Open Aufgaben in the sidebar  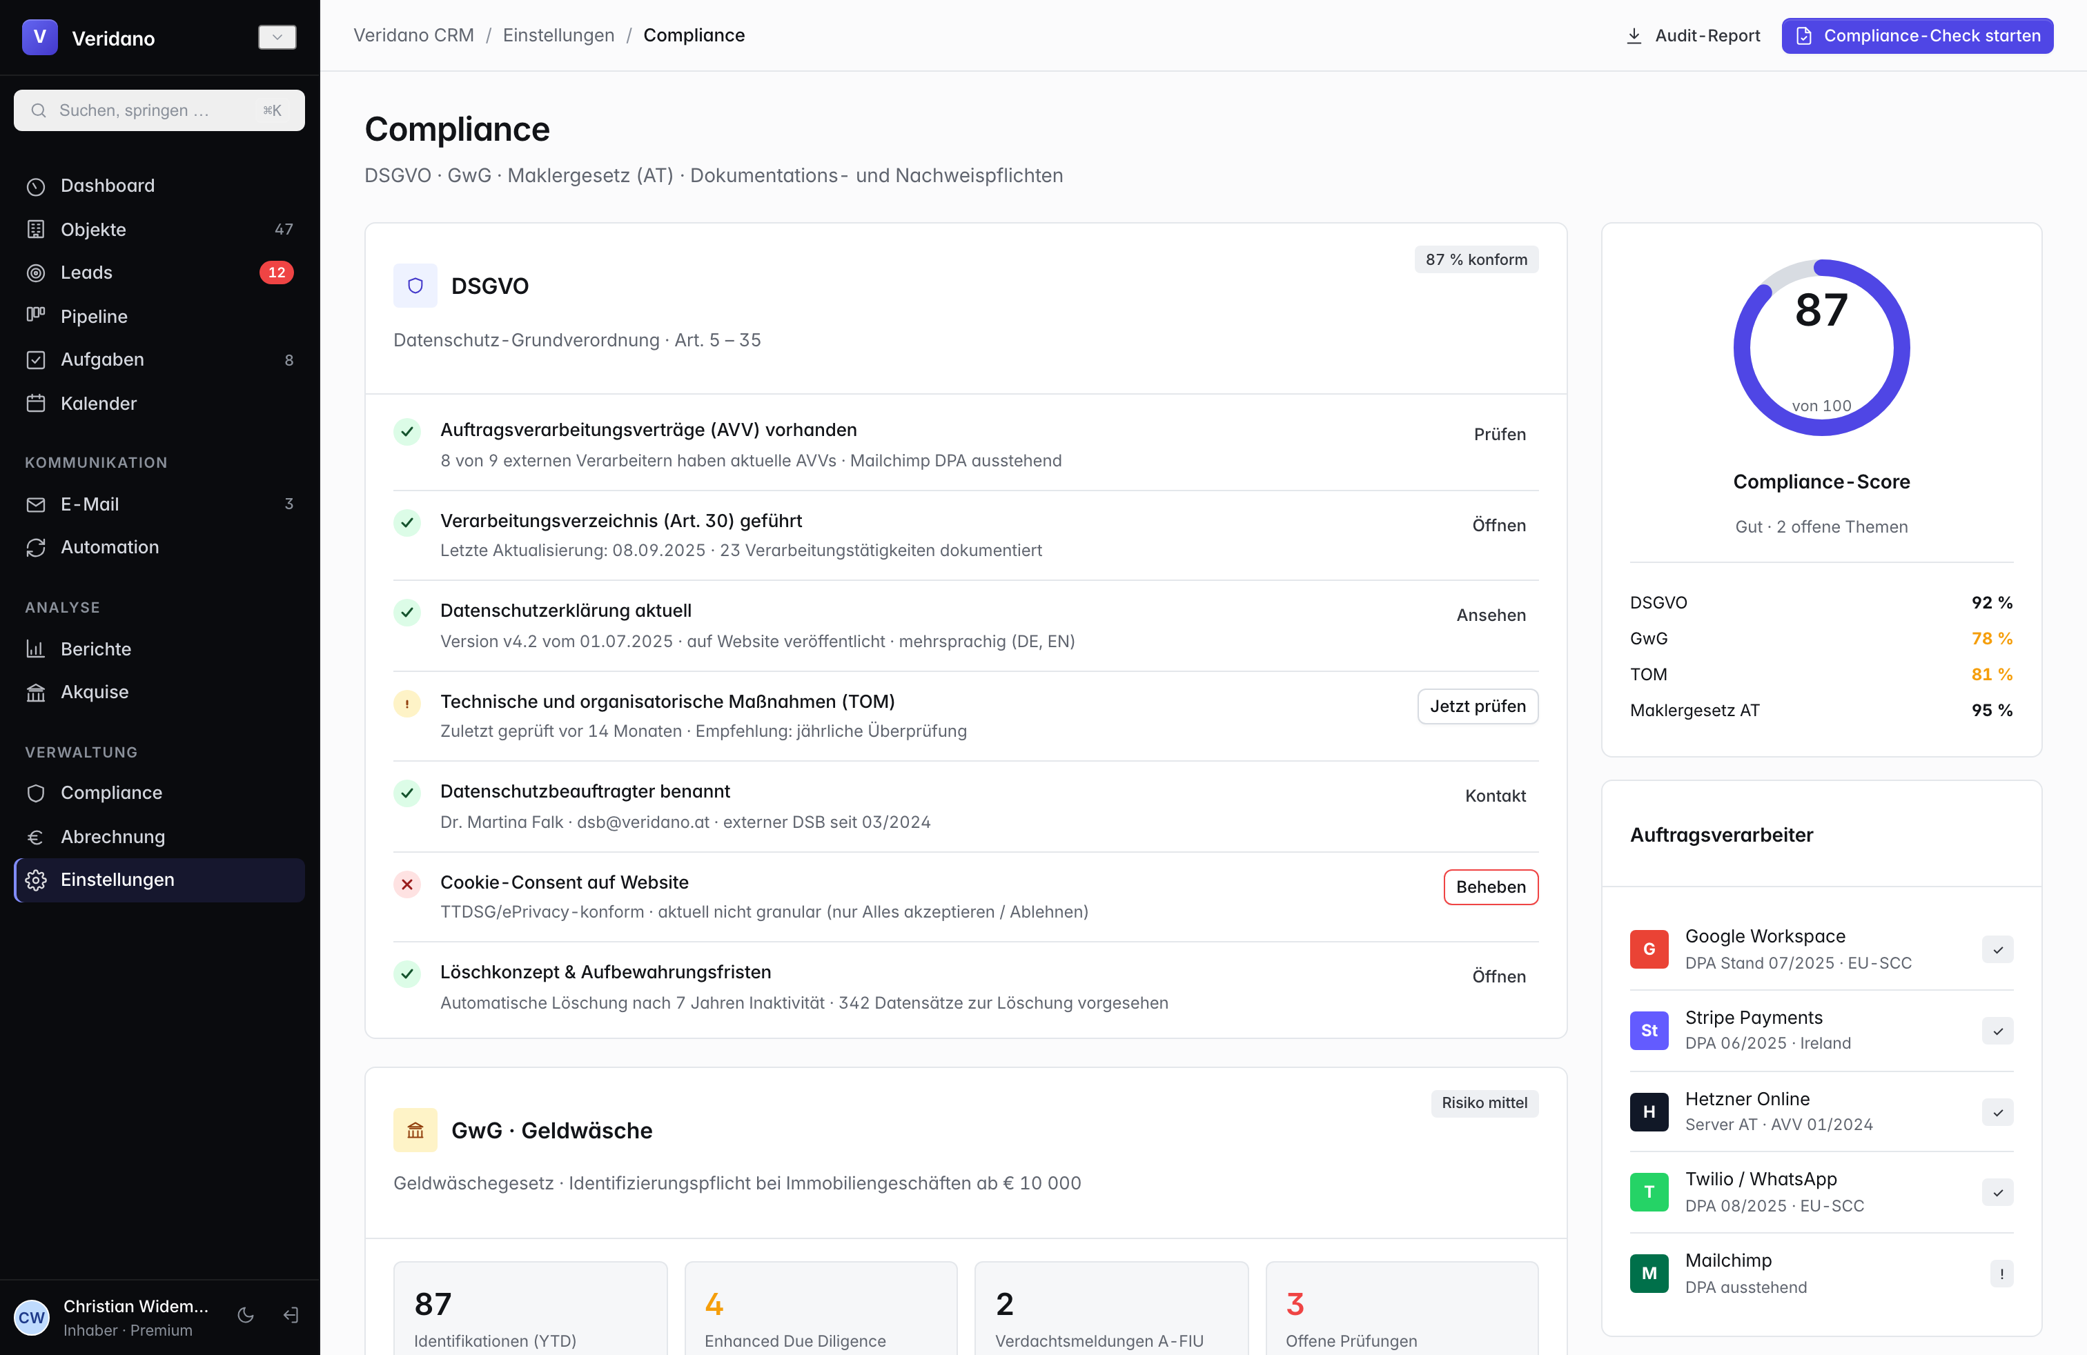[159, 359]
